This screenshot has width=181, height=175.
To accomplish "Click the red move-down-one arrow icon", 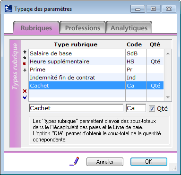I will (x=25, y=64).
